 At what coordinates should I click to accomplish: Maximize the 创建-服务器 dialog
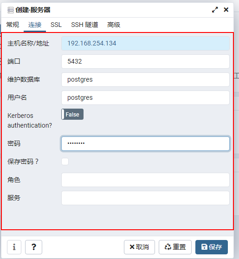(215, 10)
